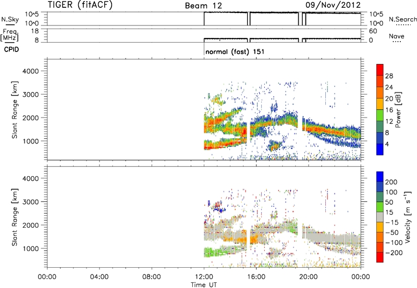Pick the red bottom segment of the velocity colorbar
Viewport: 417px width, 288px height.
pos(380,257)
